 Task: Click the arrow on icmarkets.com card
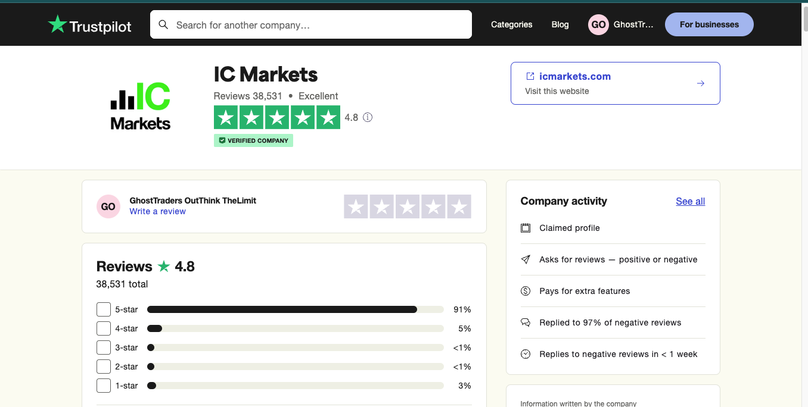pyautogui.click(x=701, y=83)
